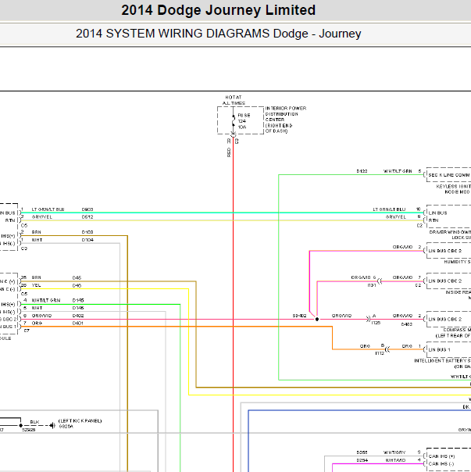The height and width of the screenshot is (472, 471).
Task: Click the 'I125' connector label
Action: [376, 323]
